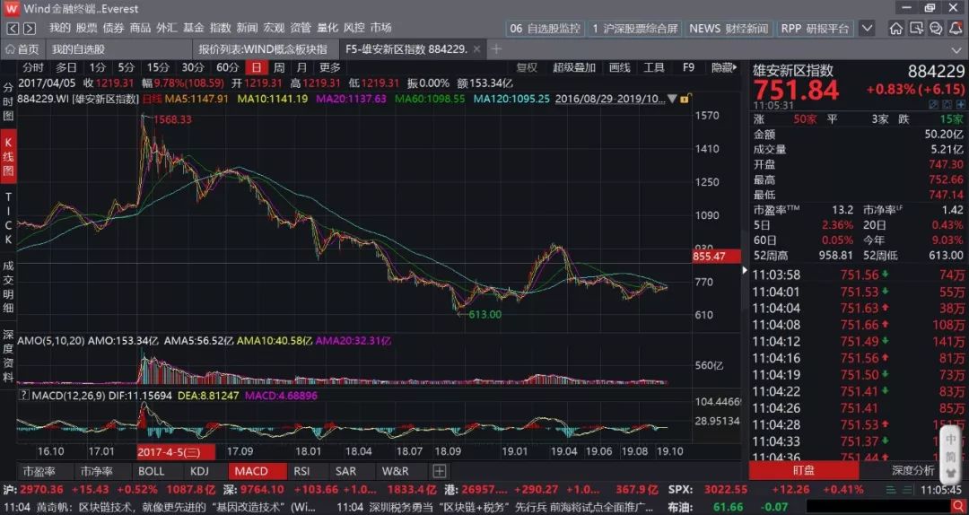Viewport: 969px width, 515px height.
Task: Select the 分时 period button
Action: [33, 67]
